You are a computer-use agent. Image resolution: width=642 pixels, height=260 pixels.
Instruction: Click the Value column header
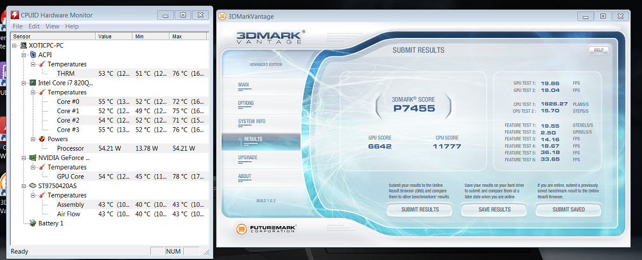pos(114,37)
